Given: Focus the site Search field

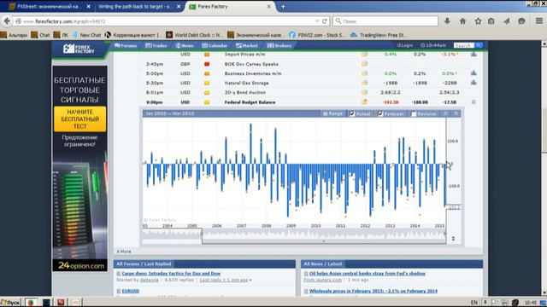Looking at the screenshot, I should [x=464, y=45].
